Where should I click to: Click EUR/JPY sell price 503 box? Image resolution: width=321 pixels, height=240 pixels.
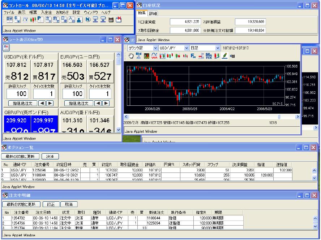click(x=73, y=71)
